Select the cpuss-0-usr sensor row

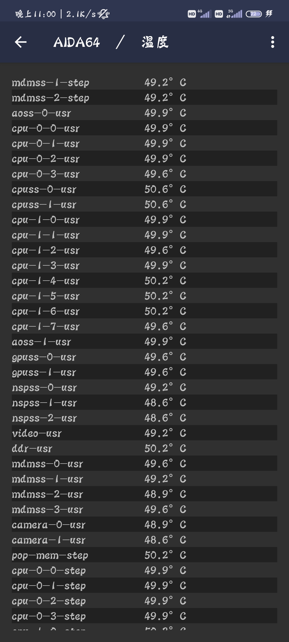144,189
